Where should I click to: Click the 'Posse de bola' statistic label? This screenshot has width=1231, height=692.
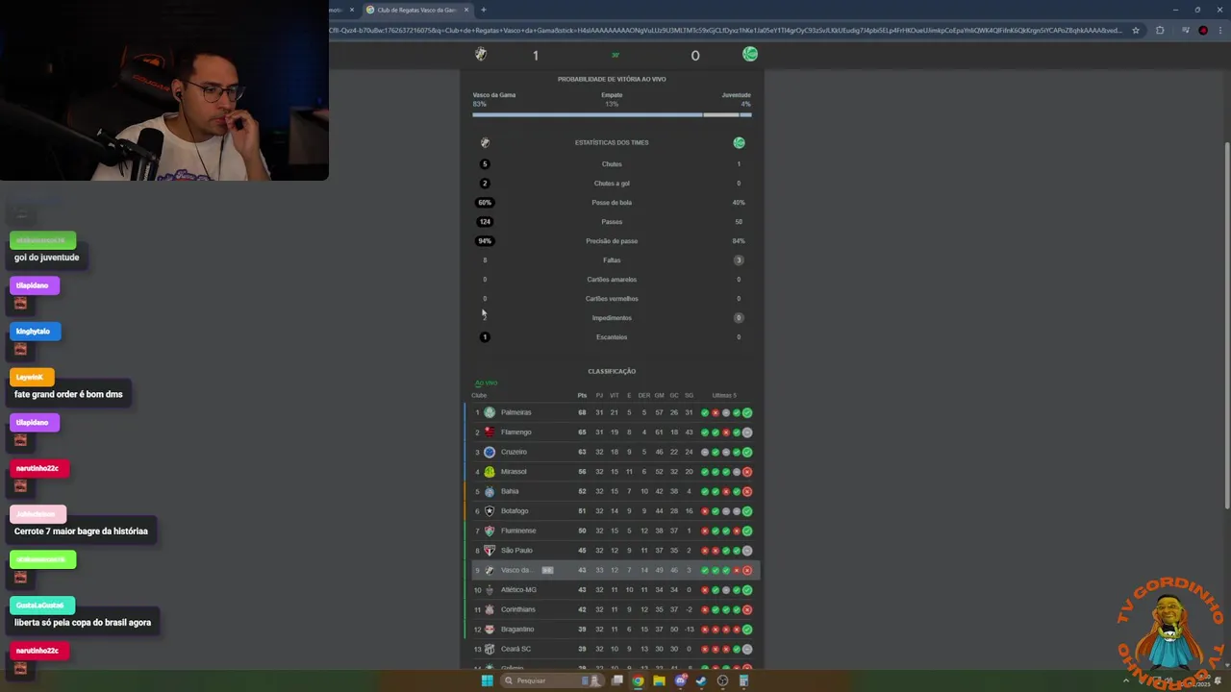coord(612,203)
